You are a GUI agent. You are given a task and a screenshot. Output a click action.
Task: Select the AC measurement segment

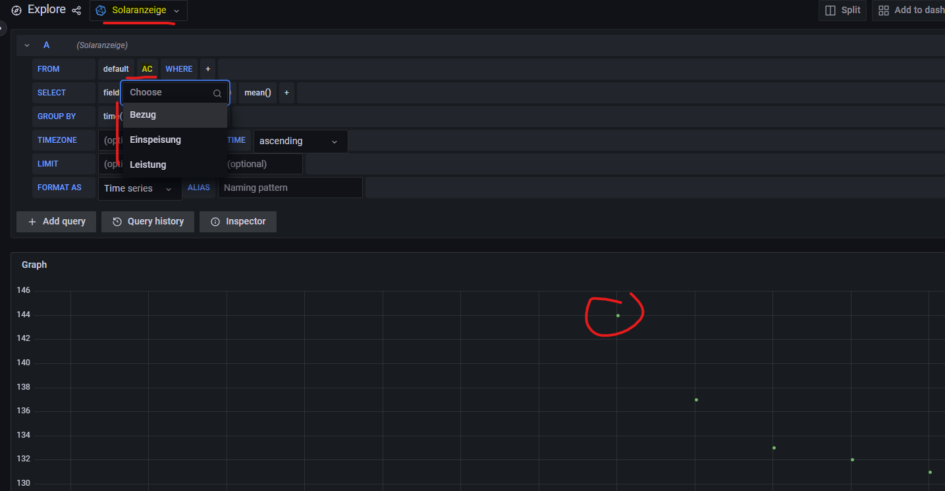pos(147,69)
